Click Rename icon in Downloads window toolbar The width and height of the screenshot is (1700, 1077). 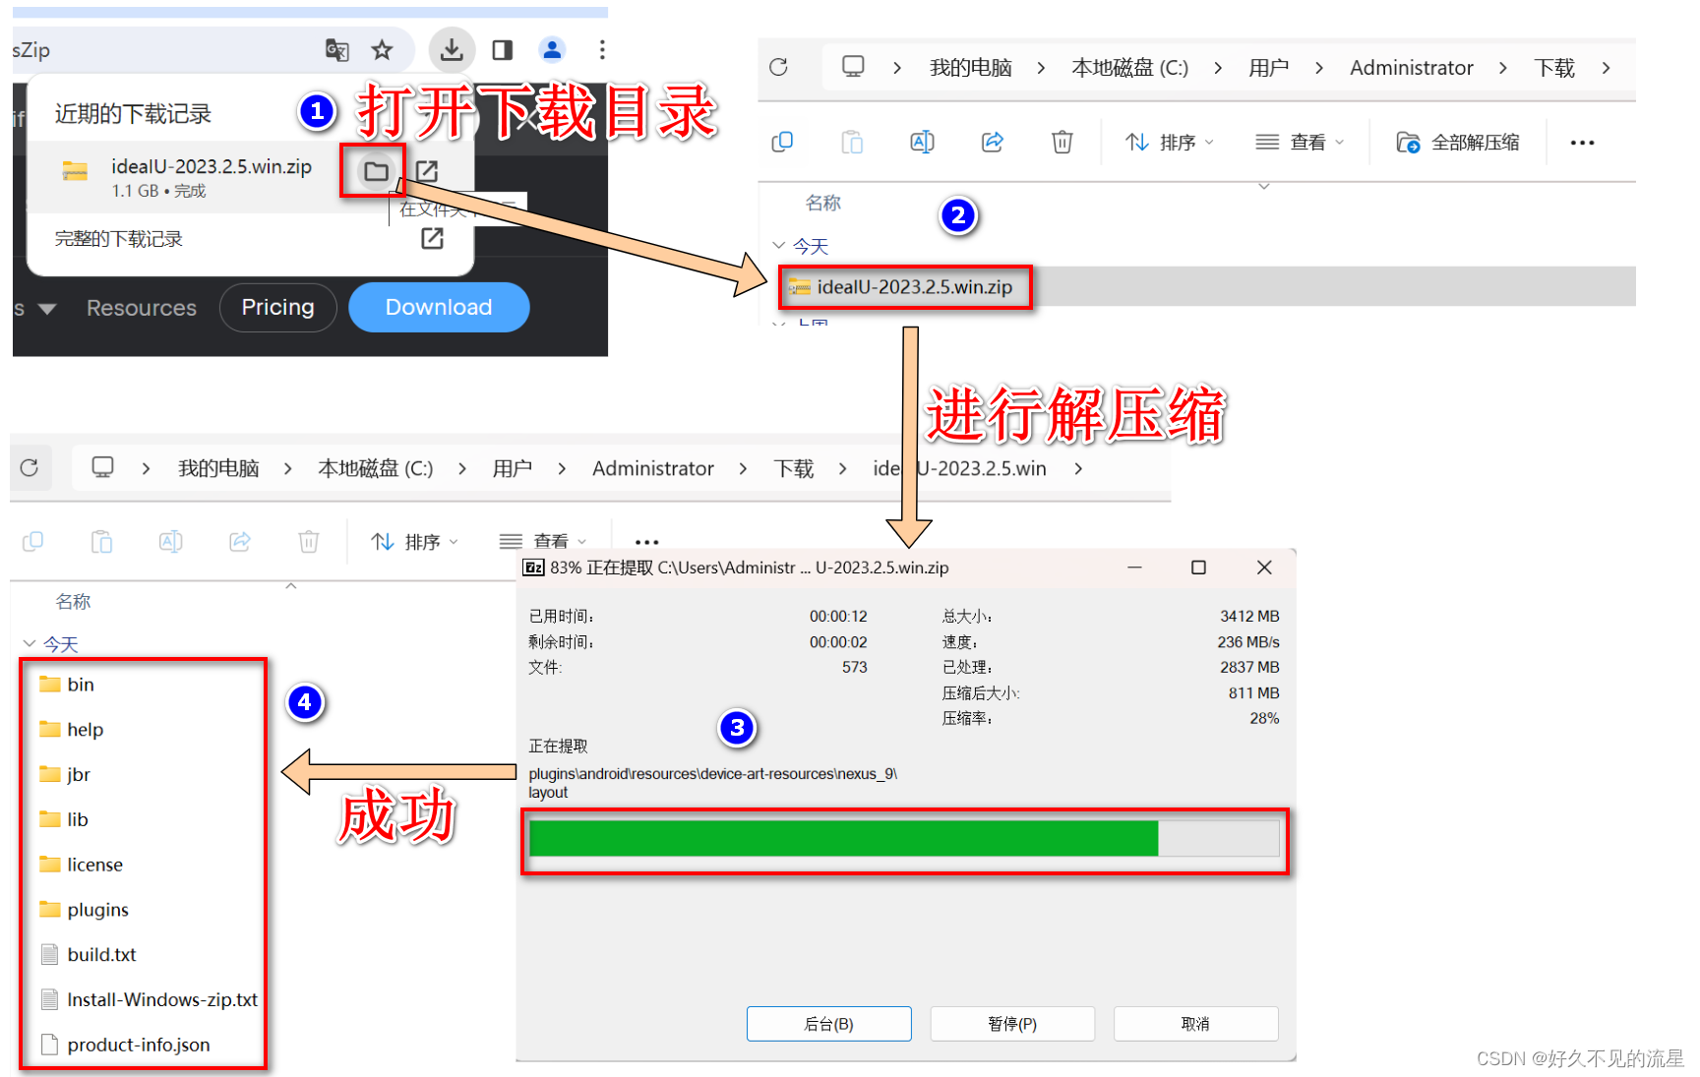pyautogui.click(x=922, y=143)
